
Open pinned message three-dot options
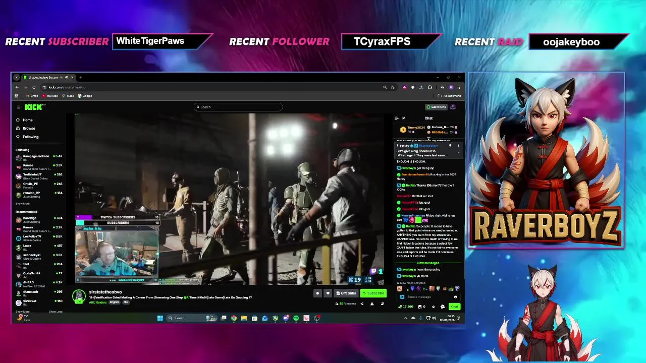click(458, 146)
